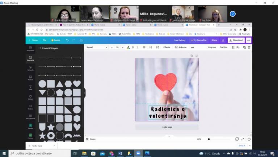Toggle italic text formatting
The image size is (278, 157).
pos(137,47)
